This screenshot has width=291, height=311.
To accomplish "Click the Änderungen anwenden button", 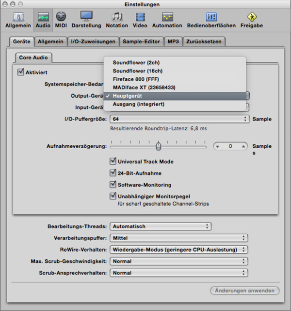I will tap(244, 291).
